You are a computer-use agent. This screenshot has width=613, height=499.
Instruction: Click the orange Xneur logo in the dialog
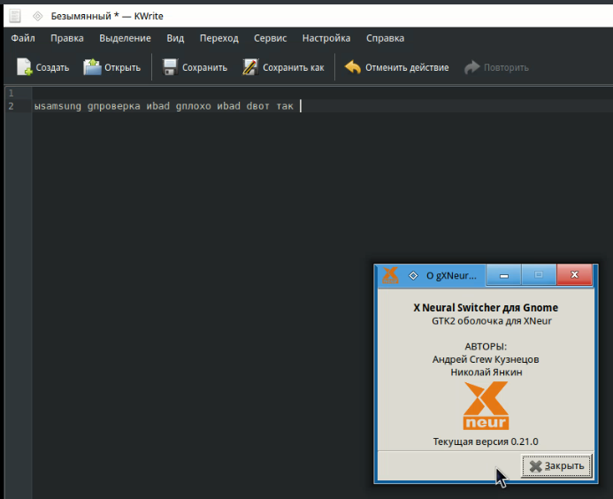coord(486,406)
